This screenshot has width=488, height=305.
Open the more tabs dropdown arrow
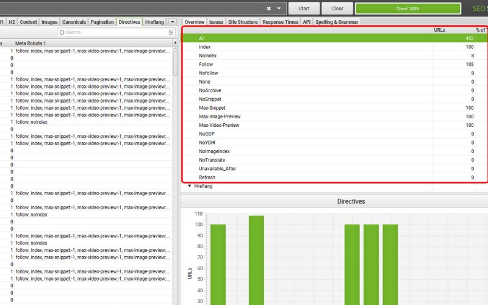tap(173, 22)
